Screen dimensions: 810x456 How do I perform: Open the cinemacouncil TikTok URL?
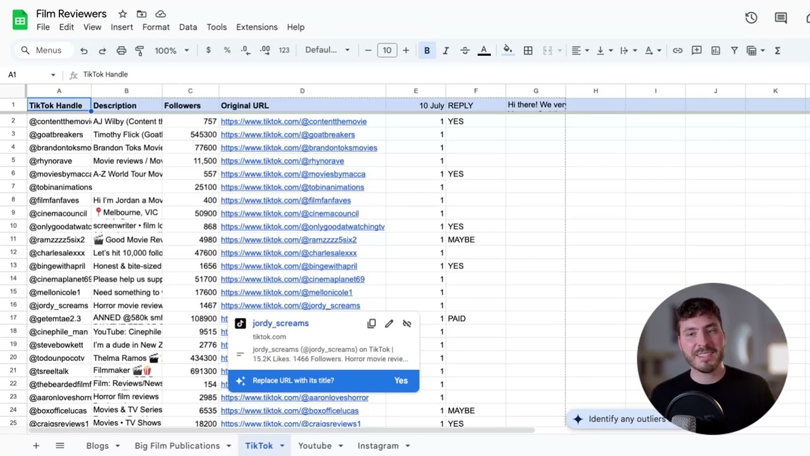click(290, 213)
